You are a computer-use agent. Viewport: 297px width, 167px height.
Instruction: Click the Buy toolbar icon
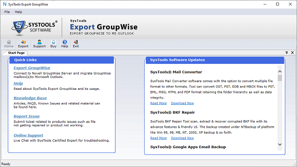(x=53, y=44)
